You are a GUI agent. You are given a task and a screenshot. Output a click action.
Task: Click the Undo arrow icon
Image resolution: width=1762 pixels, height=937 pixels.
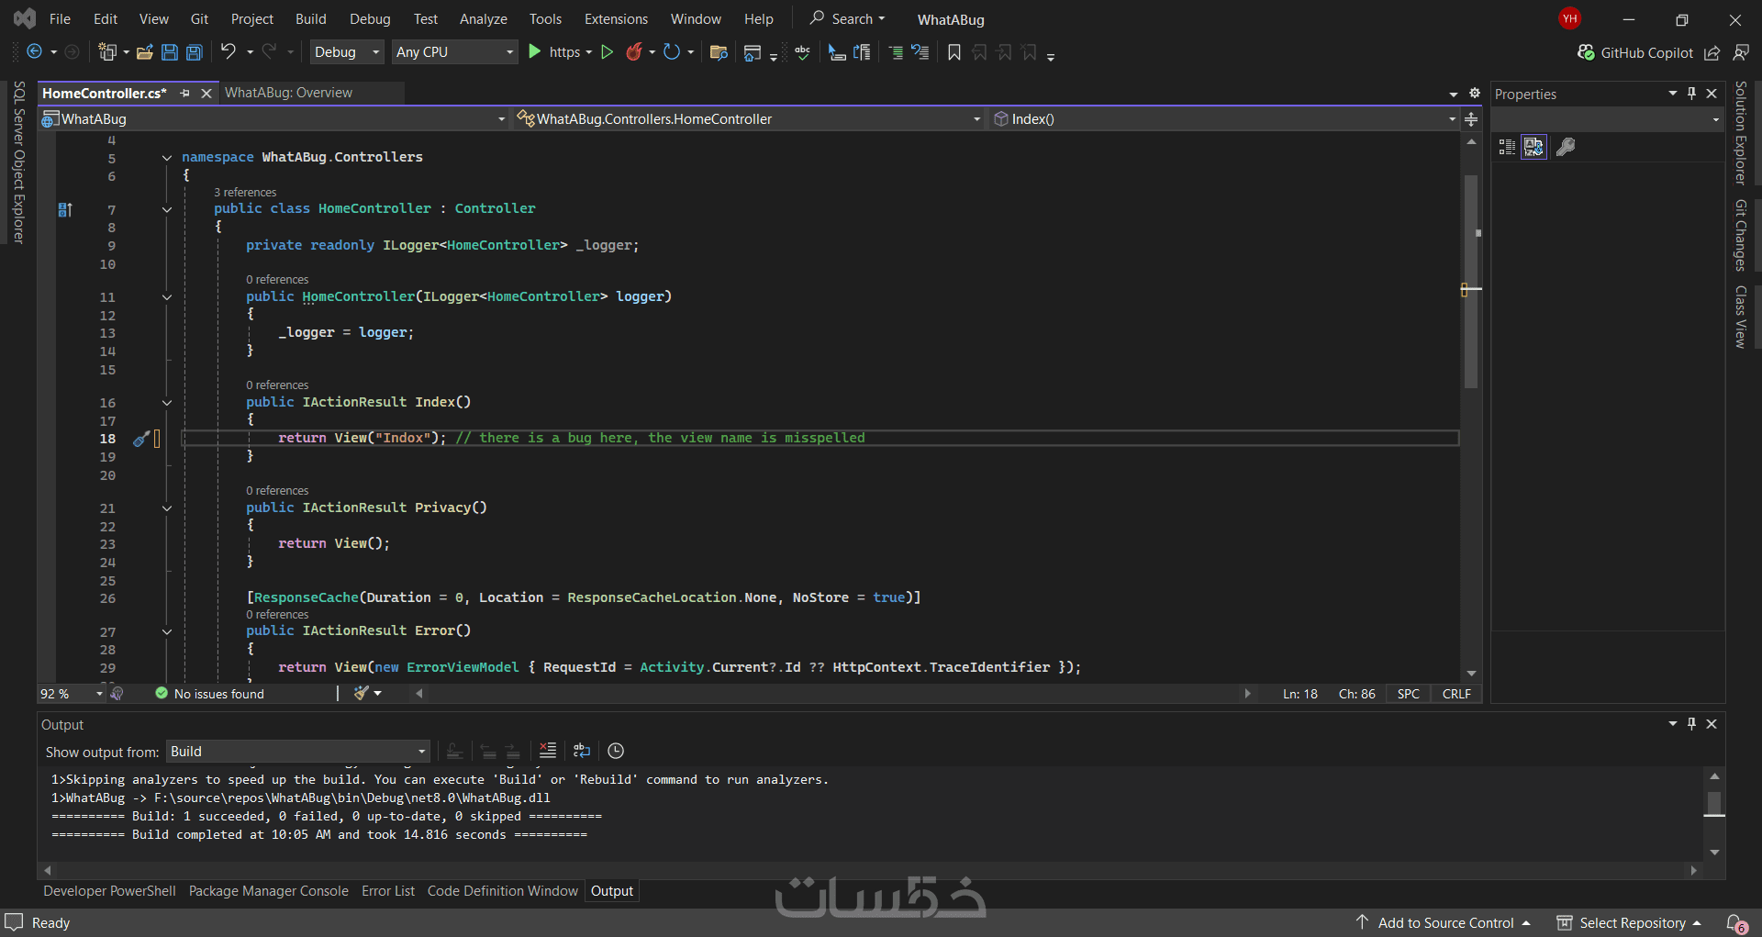229,52
